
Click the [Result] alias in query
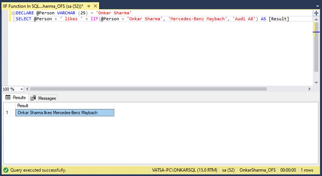point(279,19)
